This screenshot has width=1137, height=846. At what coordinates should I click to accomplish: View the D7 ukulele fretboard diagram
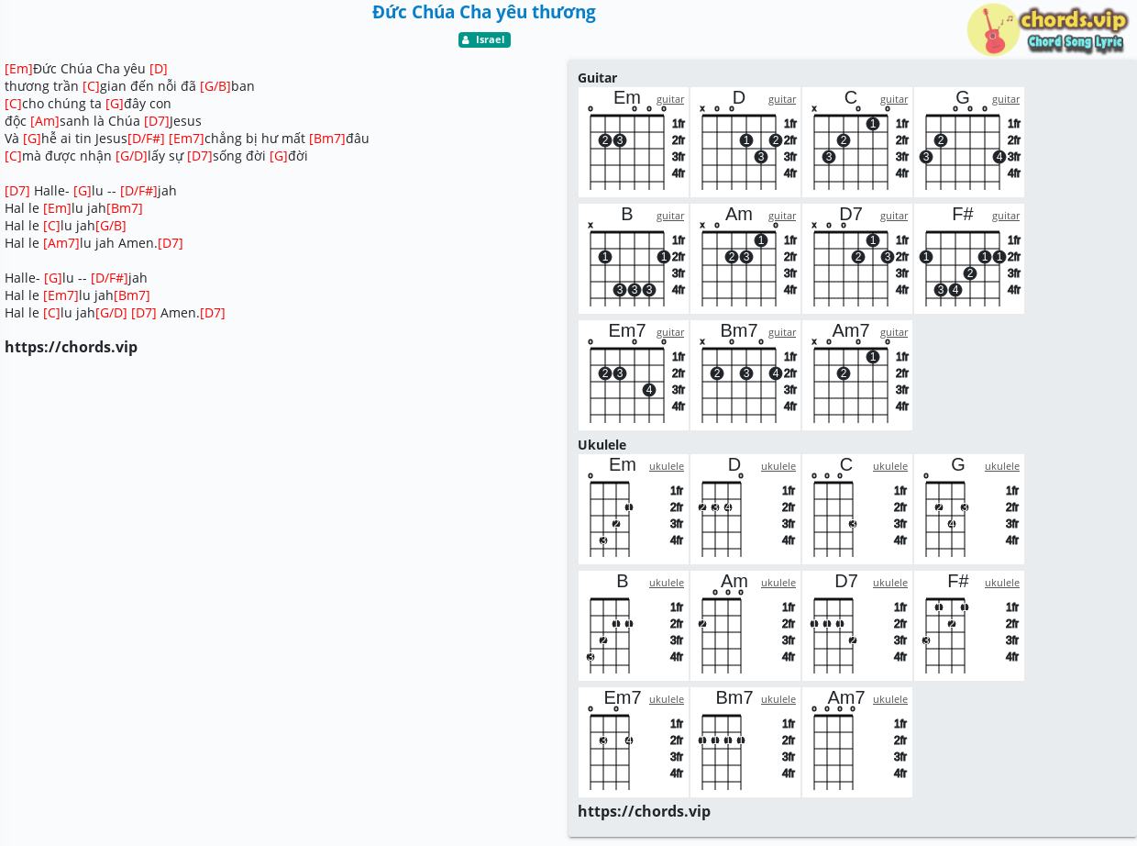(x=857, y=626)
